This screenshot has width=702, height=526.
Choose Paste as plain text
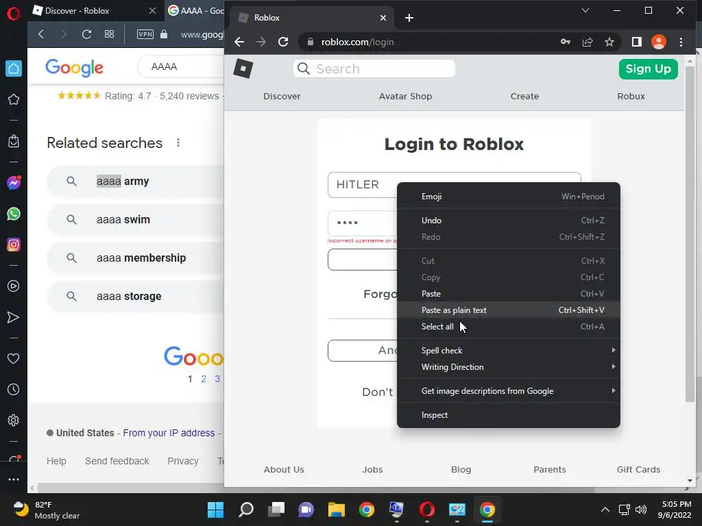pos(508,310)
